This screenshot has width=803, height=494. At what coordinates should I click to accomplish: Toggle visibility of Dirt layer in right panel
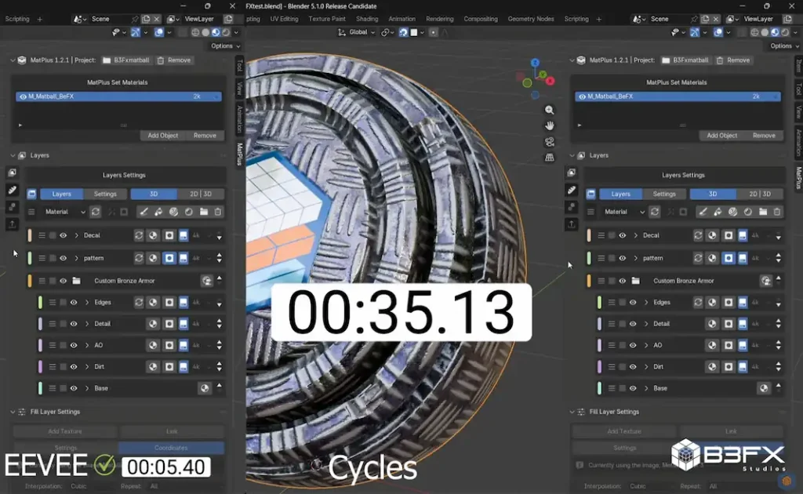633,367
